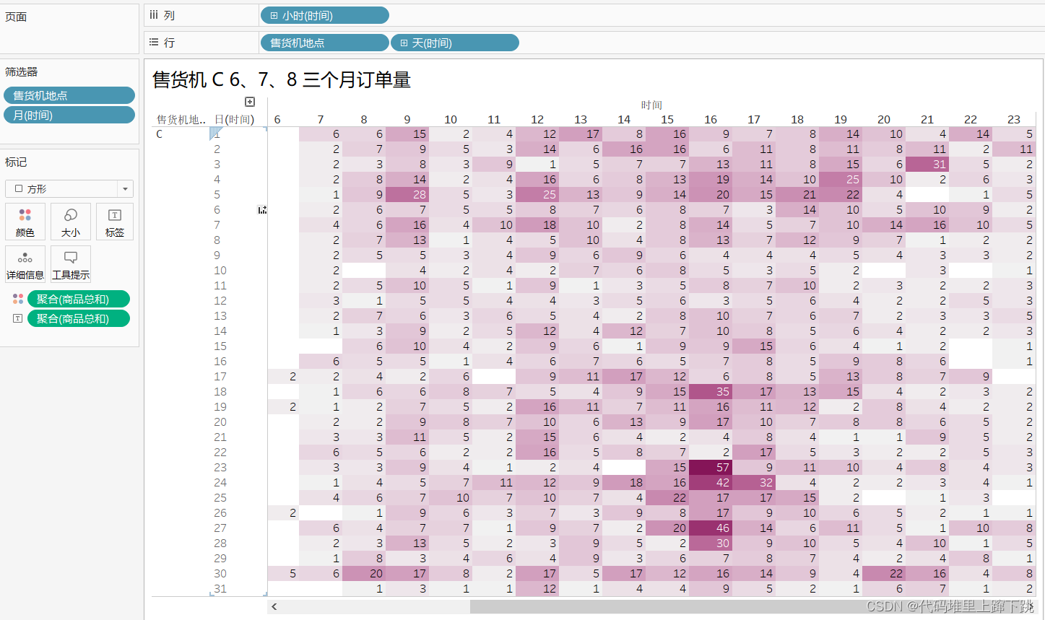
Task: Select the chart title 售货机 C 6、7、8 三个月订单量
Action: point(282,79)
